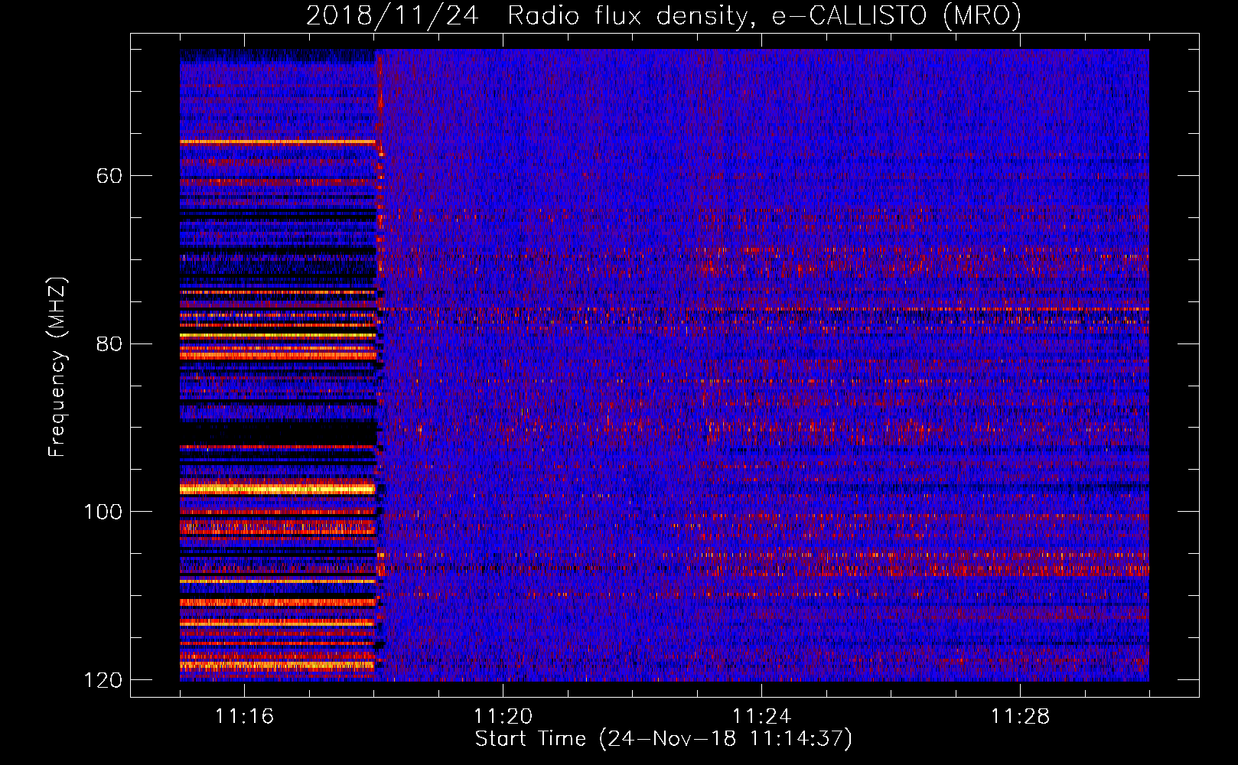The height and width of the screenshot is (765, 1238).
Task: Click the 60 frequency tick label
Action: (109, 176)
